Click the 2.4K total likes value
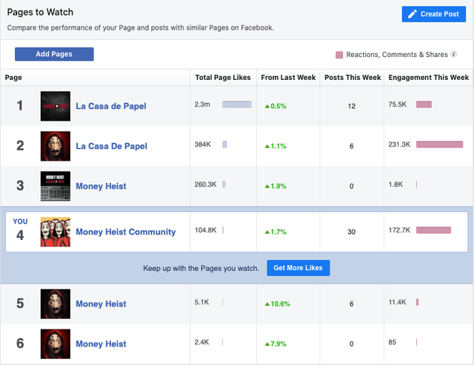Image resolution: width=474 pixels, height=365 pixels. (x=201, y=342)
